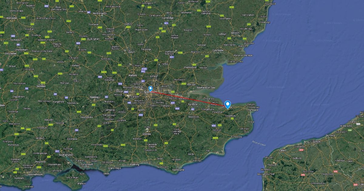
Task: Select the Cambridge label on the map
Action: [167, 18]
